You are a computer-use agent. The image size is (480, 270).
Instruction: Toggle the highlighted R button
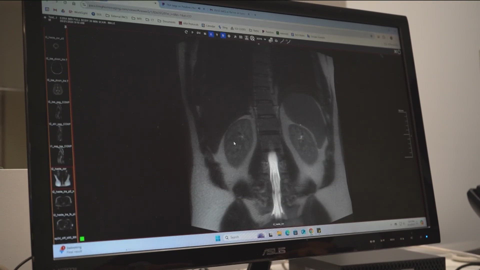[x=211, y=34]
